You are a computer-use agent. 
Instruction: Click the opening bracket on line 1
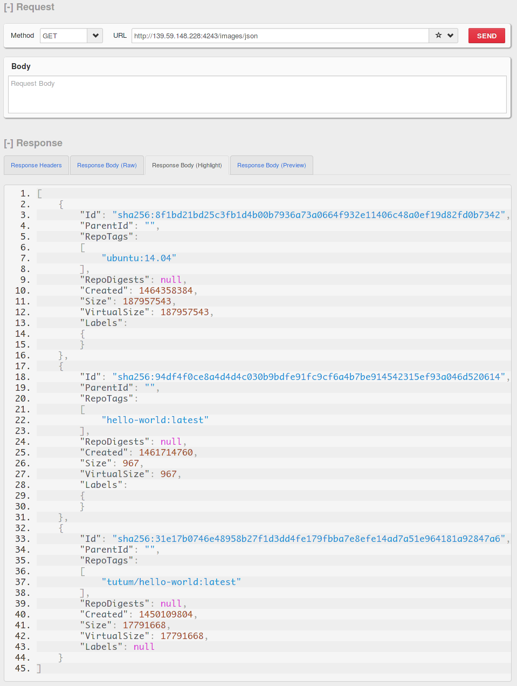[39, 193]
